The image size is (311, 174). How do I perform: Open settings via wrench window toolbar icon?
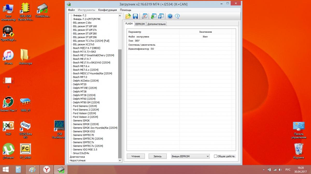pos(145,16)
